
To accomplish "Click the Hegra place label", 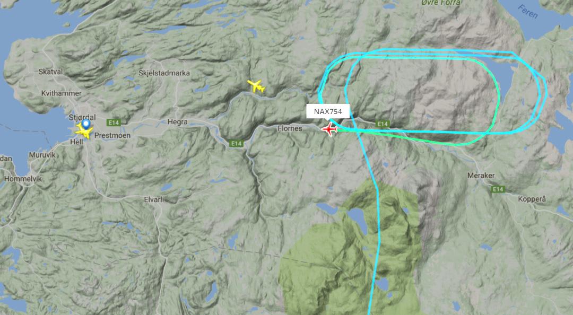I will (x=178, y=121).
